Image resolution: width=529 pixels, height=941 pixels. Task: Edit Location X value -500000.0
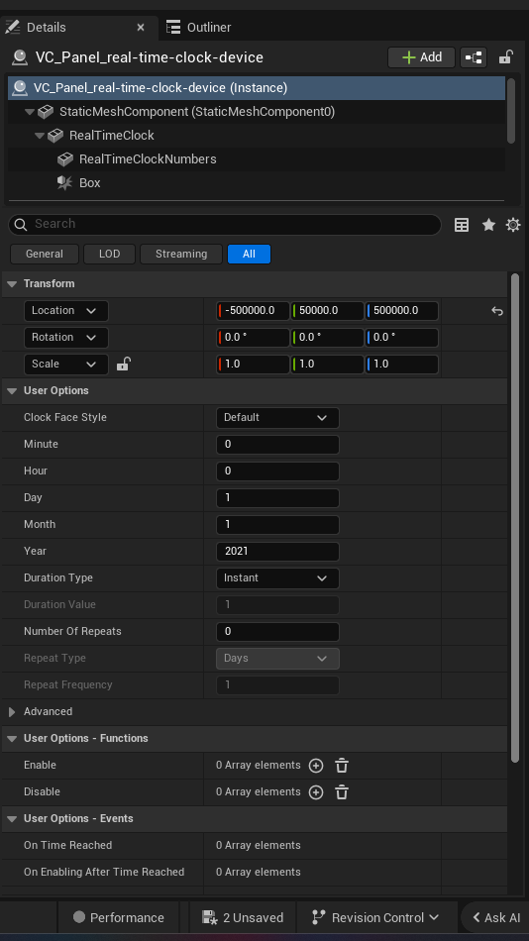tap(253, 311)
